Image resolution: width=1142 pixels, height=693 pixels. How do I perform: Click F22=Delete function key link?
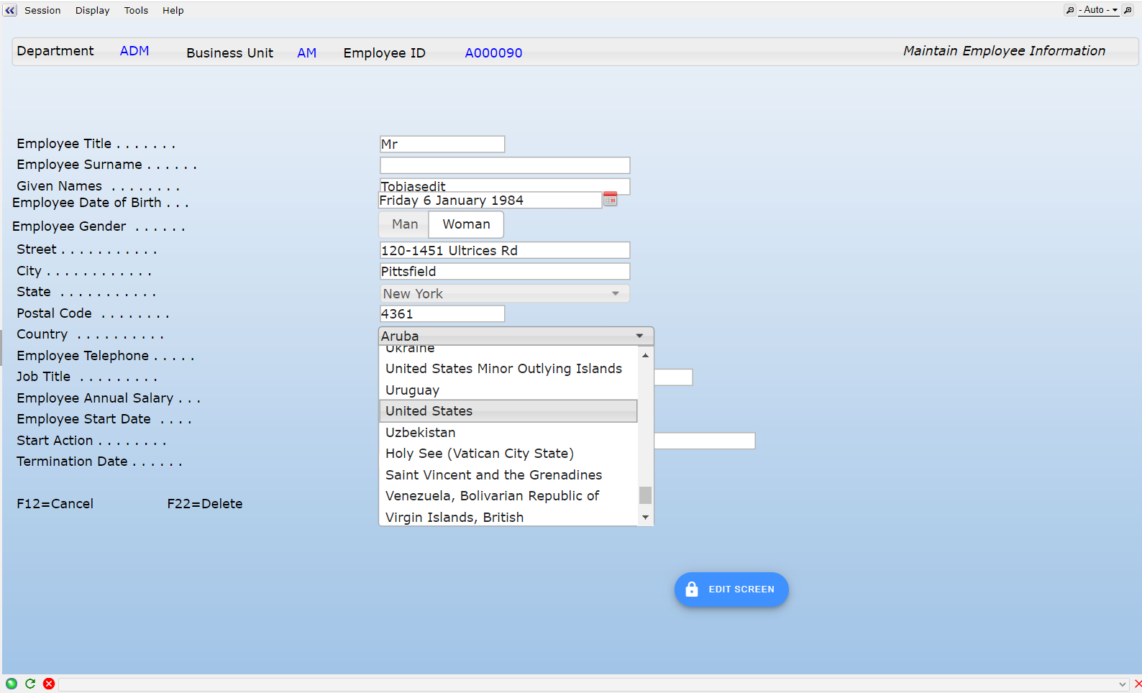coord(205,504)
